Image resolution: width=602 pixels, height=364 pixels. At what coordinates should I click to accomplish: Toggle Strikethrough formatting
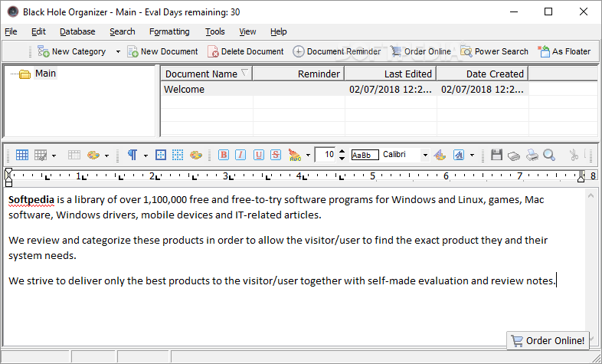(276, 155)
